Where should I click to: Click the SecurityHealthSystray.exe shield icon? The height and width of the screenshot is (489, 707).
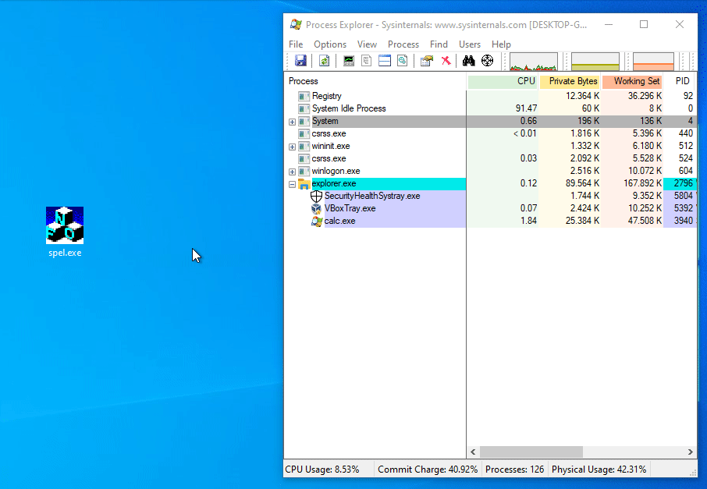(317, 196)
